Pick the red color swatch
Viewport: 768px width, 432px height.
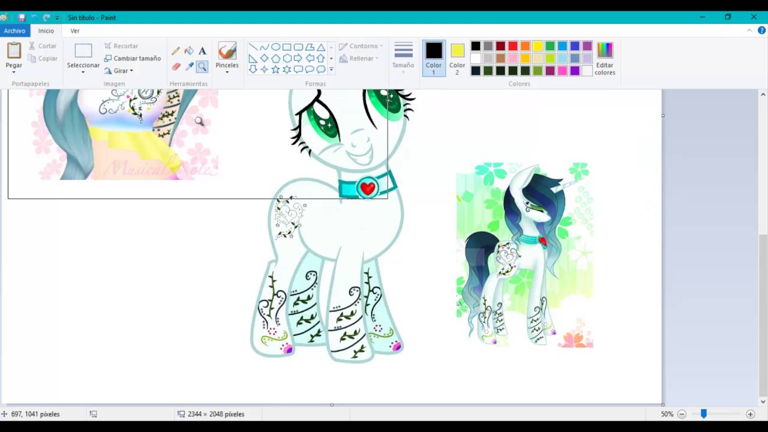[513, 46]
